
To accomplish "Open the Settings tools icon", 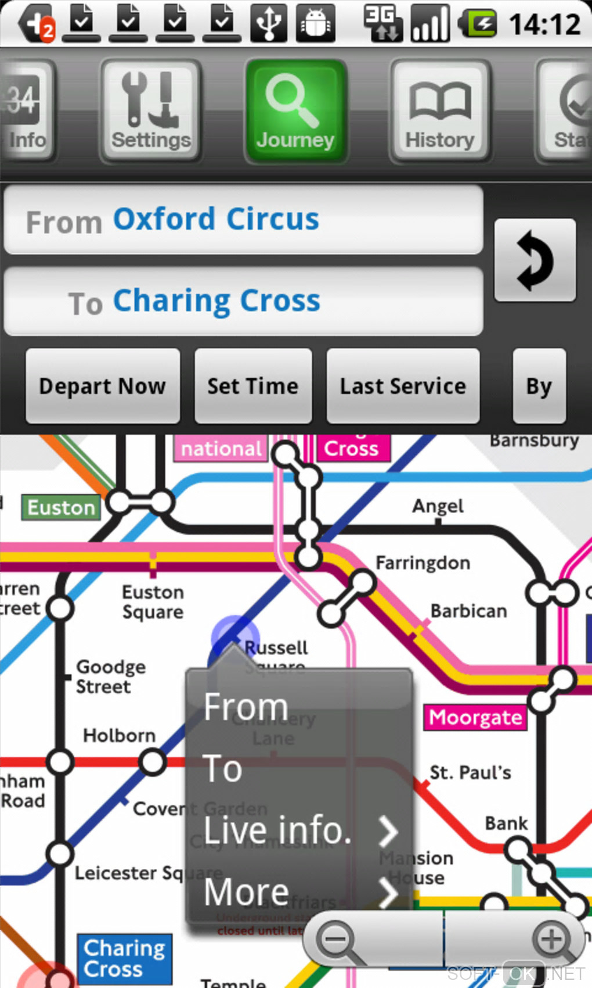I will (151, 110).
